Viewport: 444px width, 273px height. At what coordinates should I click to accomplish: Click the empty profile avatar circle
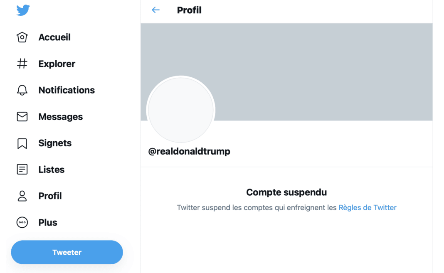point(181,110)
